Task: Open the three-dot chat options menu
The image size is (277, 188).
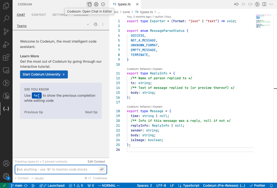Action: click(103, 25)
